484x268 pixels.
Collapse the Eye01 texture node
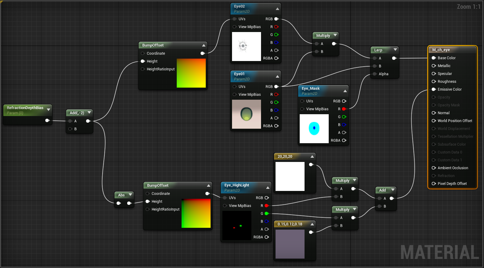(277, 76)
